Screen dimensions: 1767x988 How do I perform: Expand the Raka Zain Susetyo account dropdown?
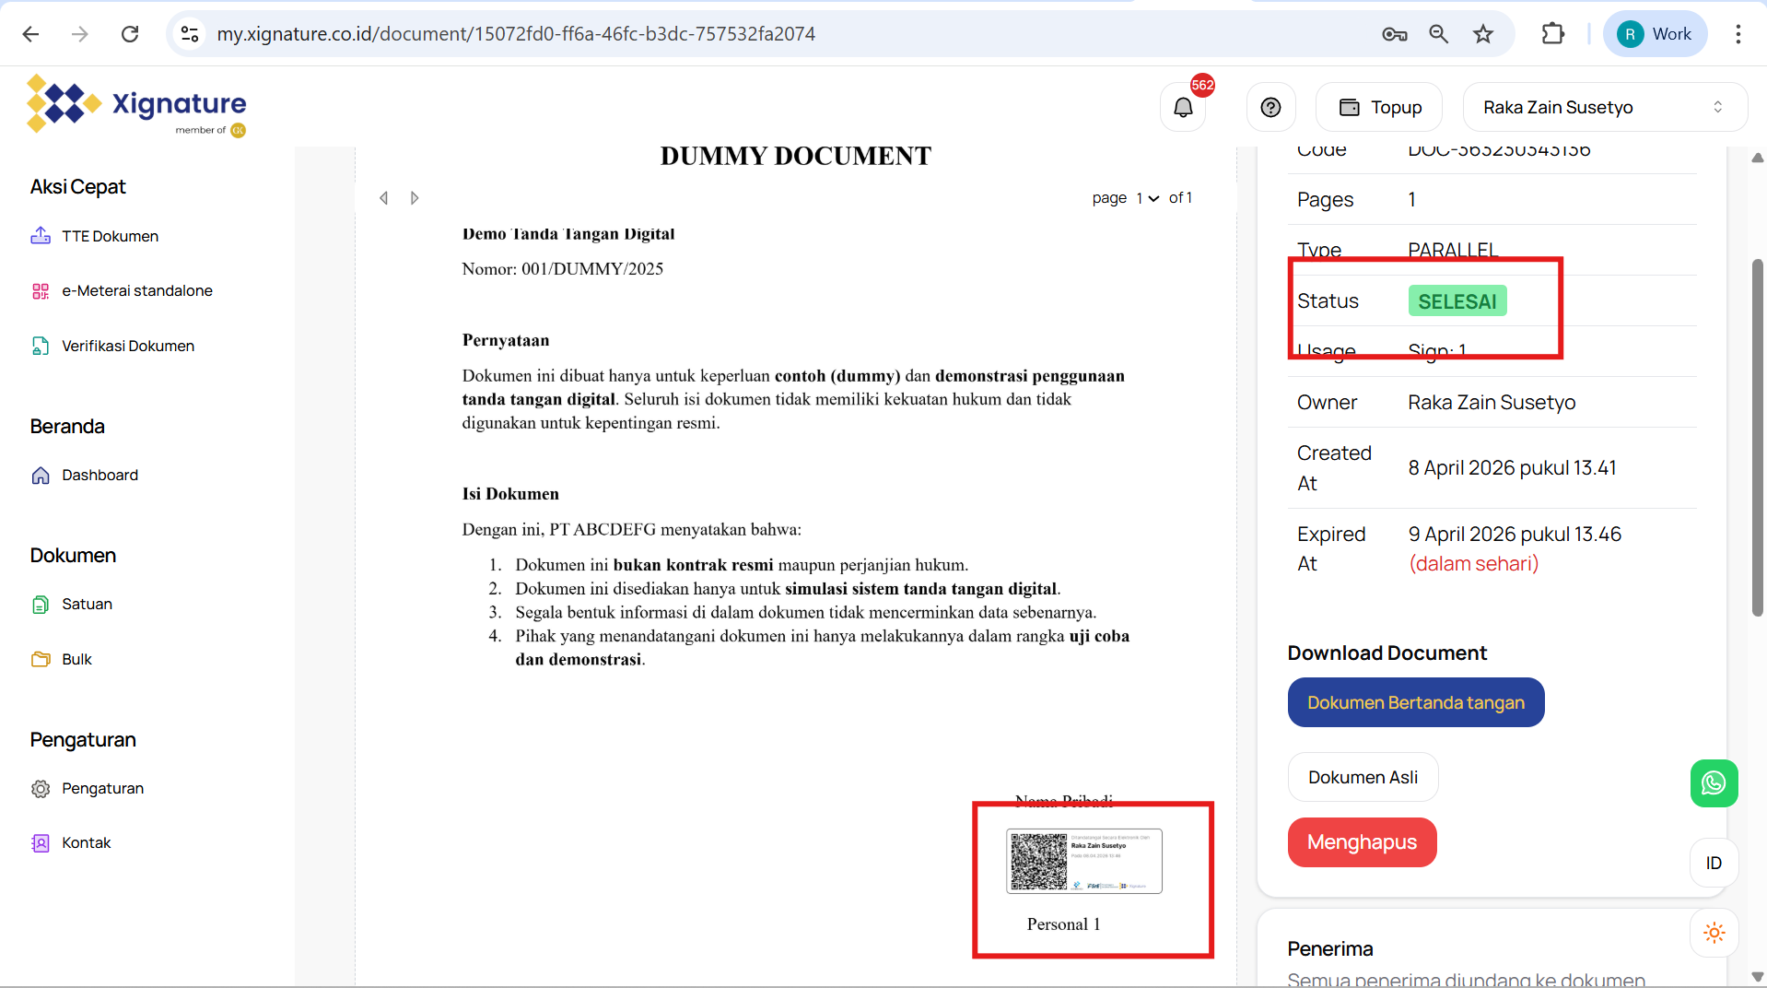(1604, 108)
